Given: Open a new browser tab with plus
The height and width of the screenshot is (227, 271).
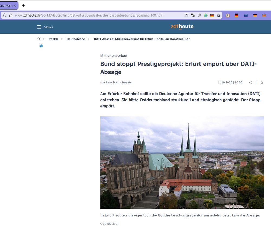Looking at the screenshot, I should tap(23, 5).
